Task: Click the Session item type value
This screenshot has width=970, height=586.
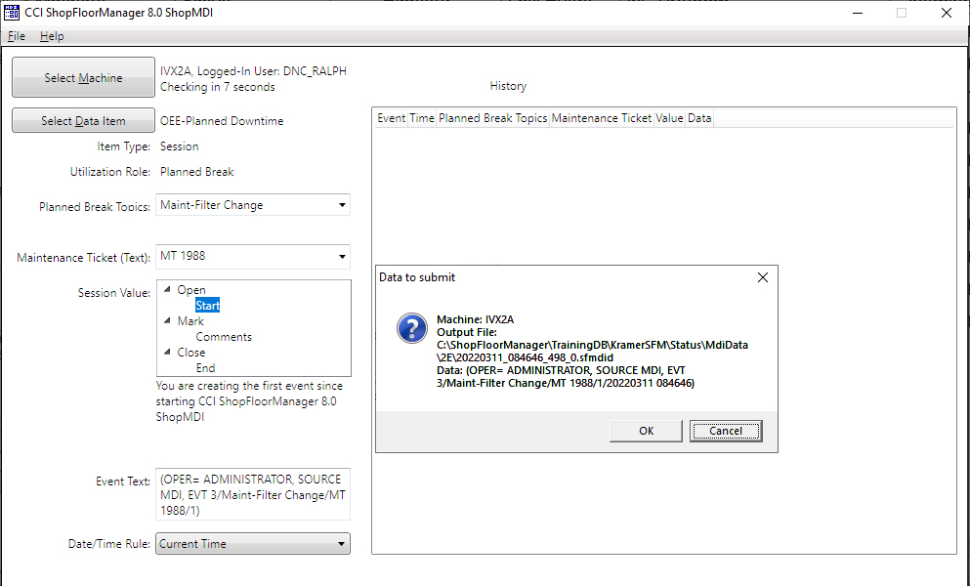Action: [180, 146]
